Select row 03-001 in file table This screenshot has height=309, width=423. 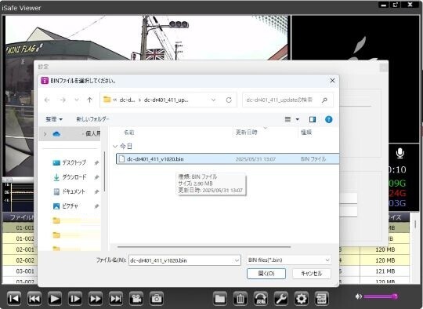pyautogui.click(x=25, y=271)
